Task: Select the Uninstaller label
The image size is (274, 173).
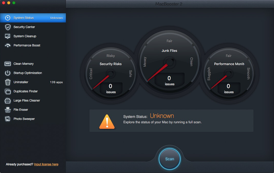Action: click(x=21, y=82)
